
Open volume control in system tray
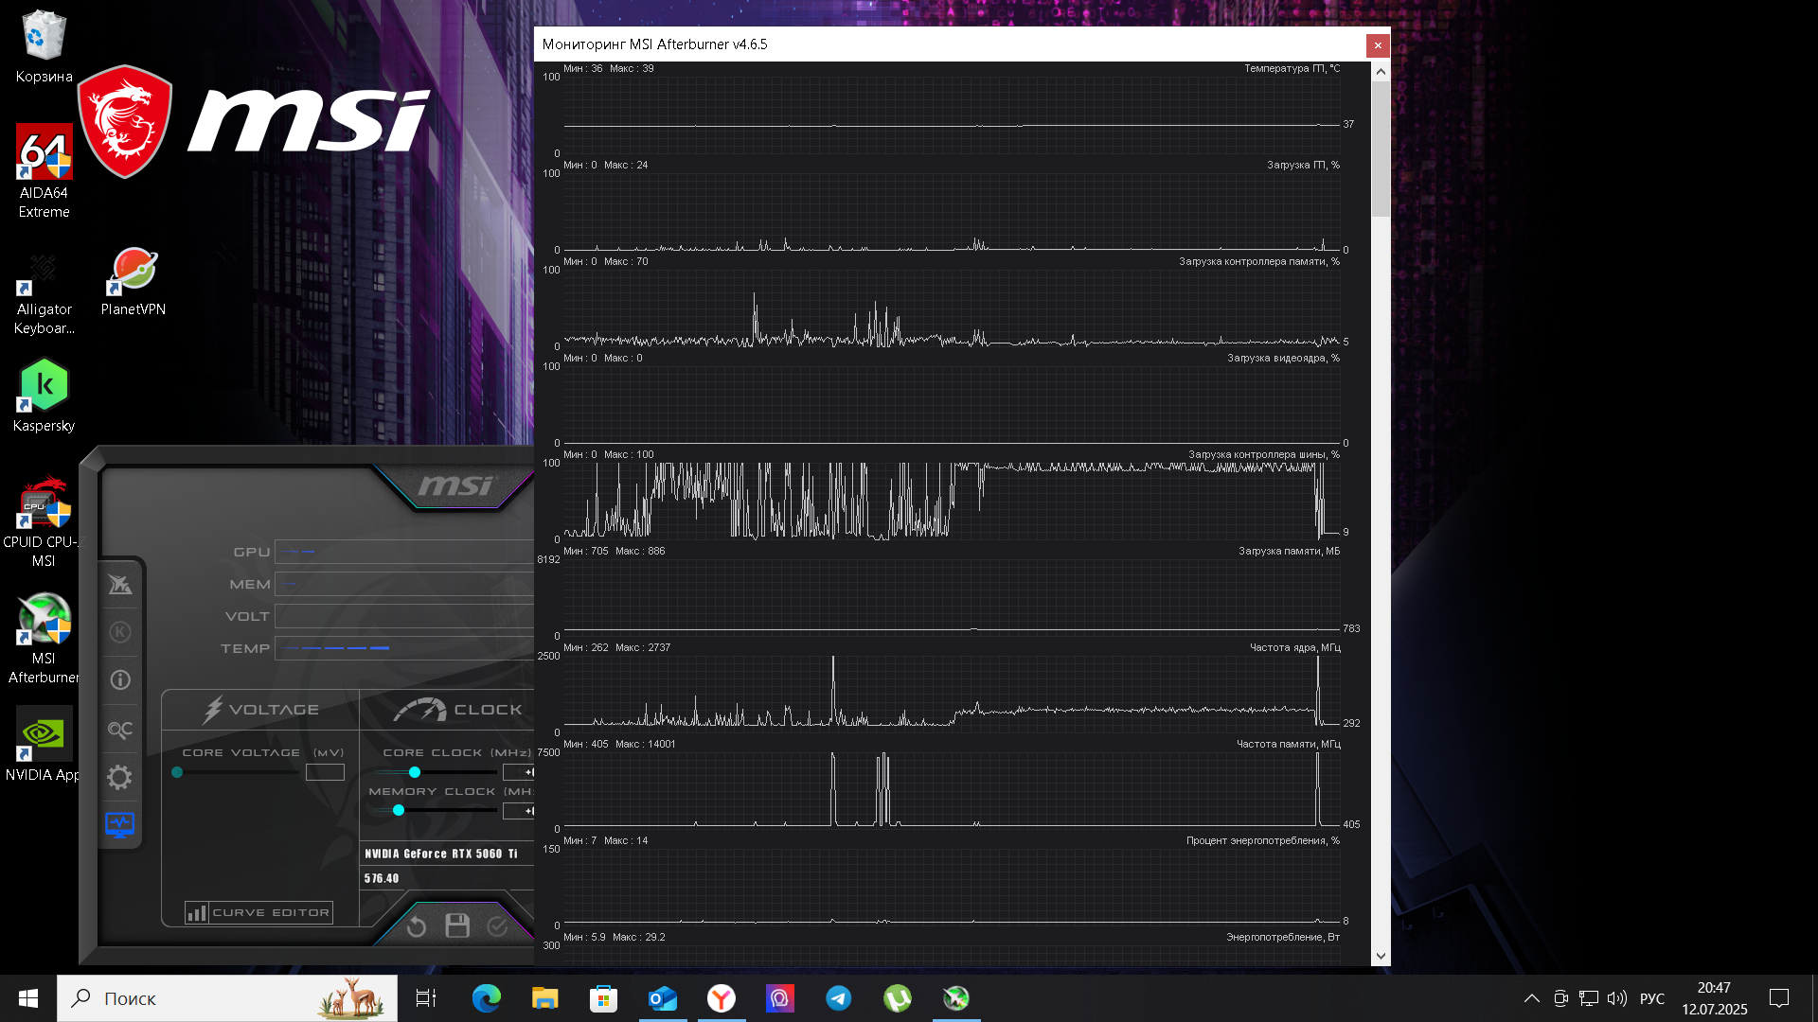(x=1617, y=998)
